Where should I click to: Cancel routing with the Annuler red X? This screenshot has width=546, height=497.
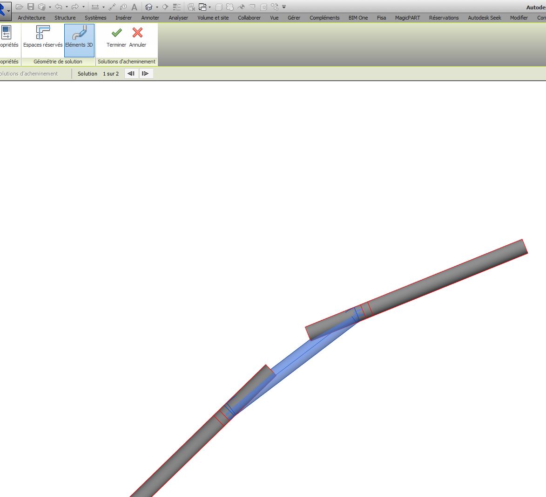tap(137, 33)
